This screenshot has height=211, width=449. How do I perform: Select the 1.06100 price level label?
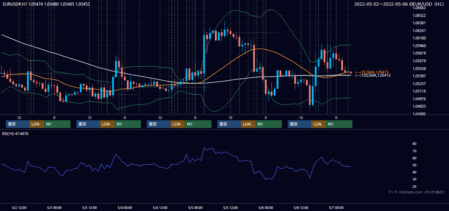tap(419, 38)
